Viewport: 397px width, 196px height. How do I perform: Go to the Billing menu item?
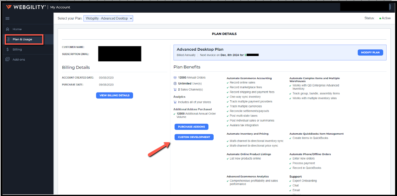point(17,49)
